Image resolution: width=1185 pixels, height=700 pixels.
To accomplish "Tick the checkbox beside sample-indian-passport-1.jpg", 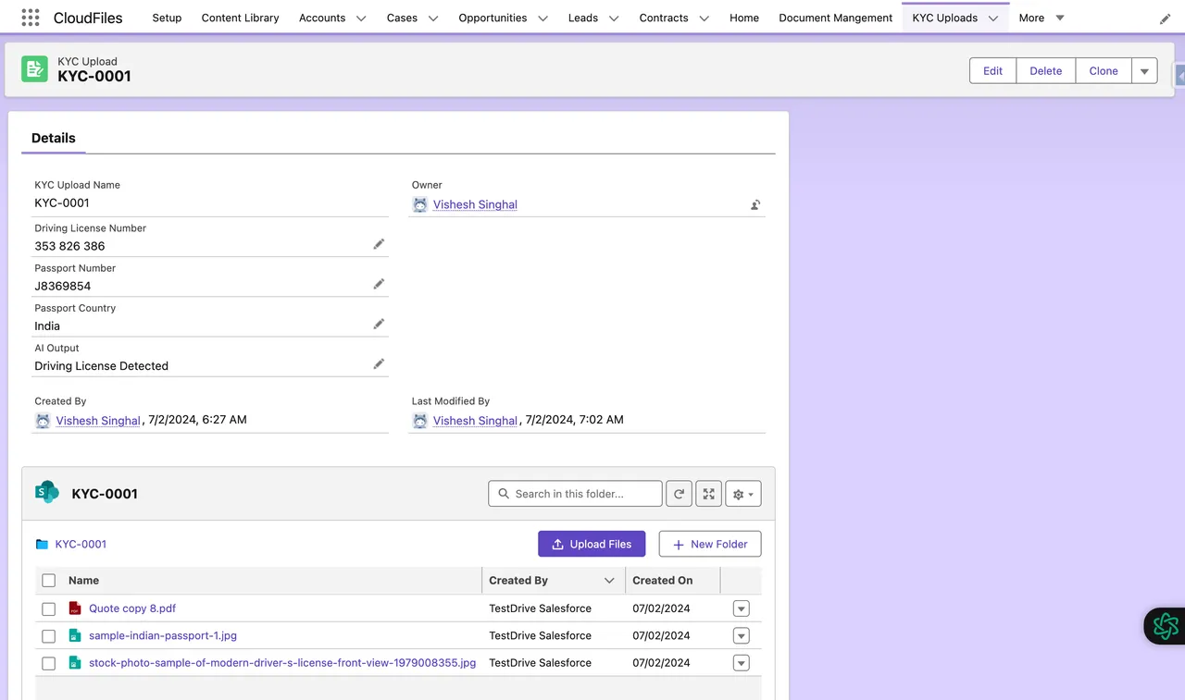I will click(x=48, y=635).
